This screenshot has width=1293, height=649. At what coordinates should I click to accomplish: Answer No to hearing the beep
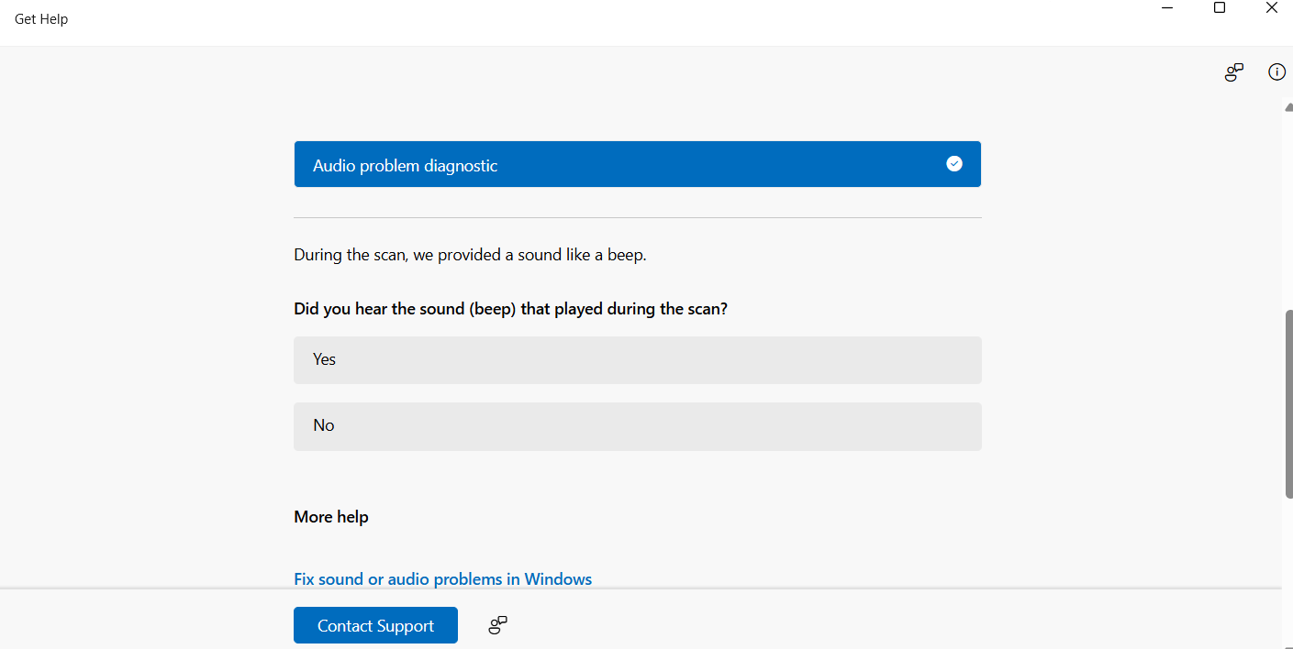tap(637, 426)
